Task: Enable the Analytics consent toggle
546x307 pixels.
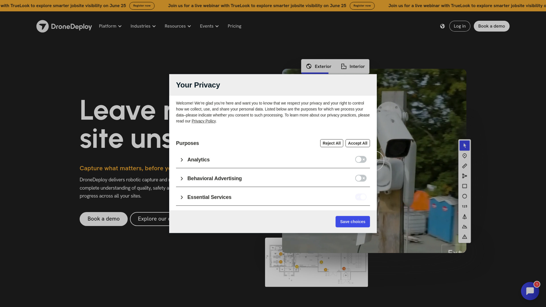Action: point(361,159)
